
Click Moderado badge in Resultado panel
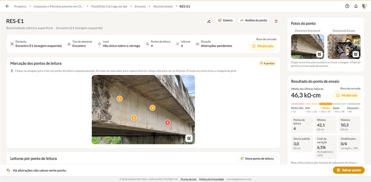click(347, 95)
